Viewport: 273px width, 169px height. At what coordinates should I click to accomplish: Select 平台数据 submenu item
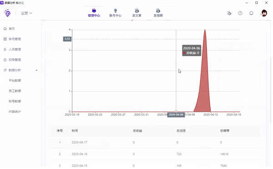[x=15, y=81]
